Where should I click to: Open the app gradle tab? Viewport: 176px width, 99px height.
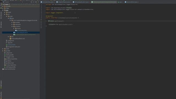pos(120,2)
